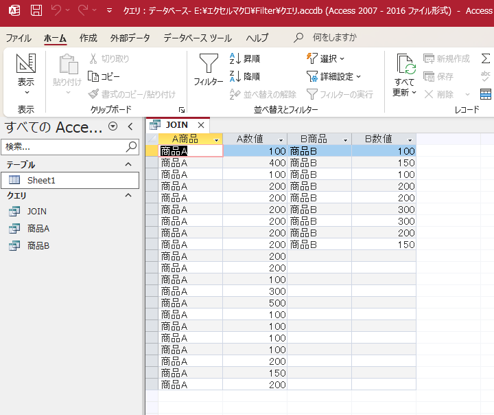Image resolution: width=494 pixels, height=415 pixels.
Task: Select the Sheet1 table
Action: coord(70,180)
